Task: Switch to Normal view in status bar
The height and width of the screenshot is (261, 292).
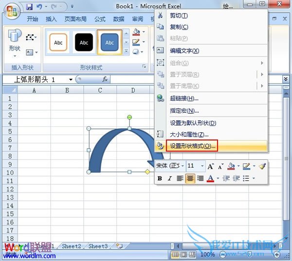Action: 175,254
